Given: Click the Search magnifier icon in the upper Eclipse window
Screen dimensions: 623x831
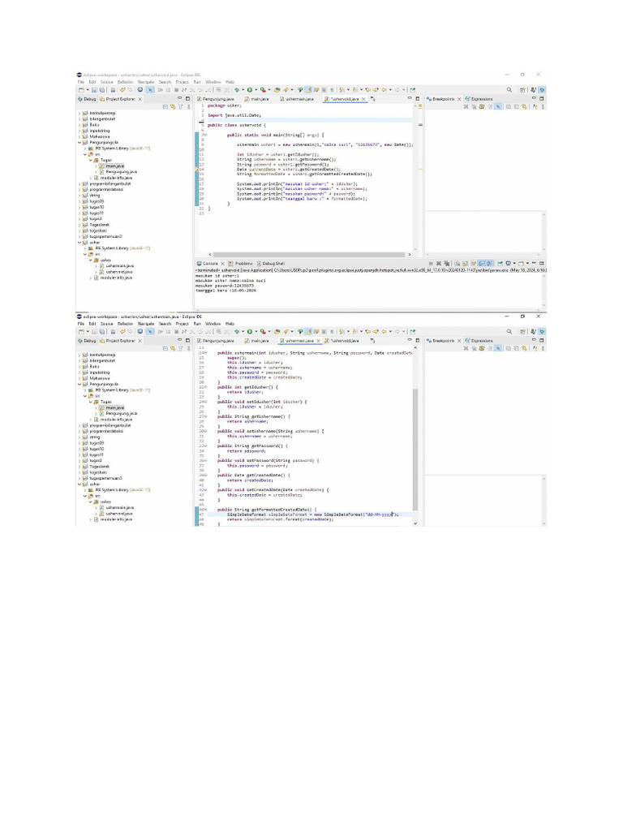Looking at the screenshot, I should (509, 89).
